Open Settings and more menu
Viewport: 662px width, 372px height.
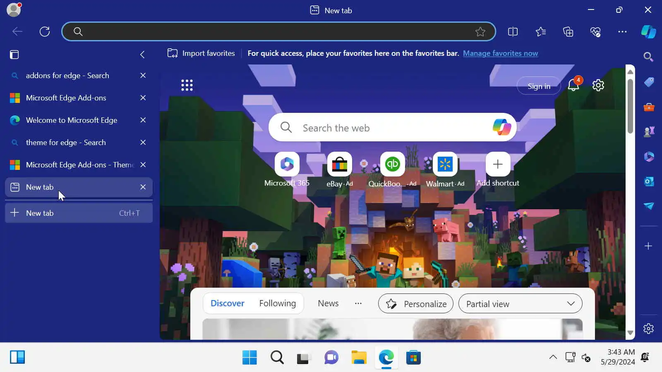[x=622, y=32]
